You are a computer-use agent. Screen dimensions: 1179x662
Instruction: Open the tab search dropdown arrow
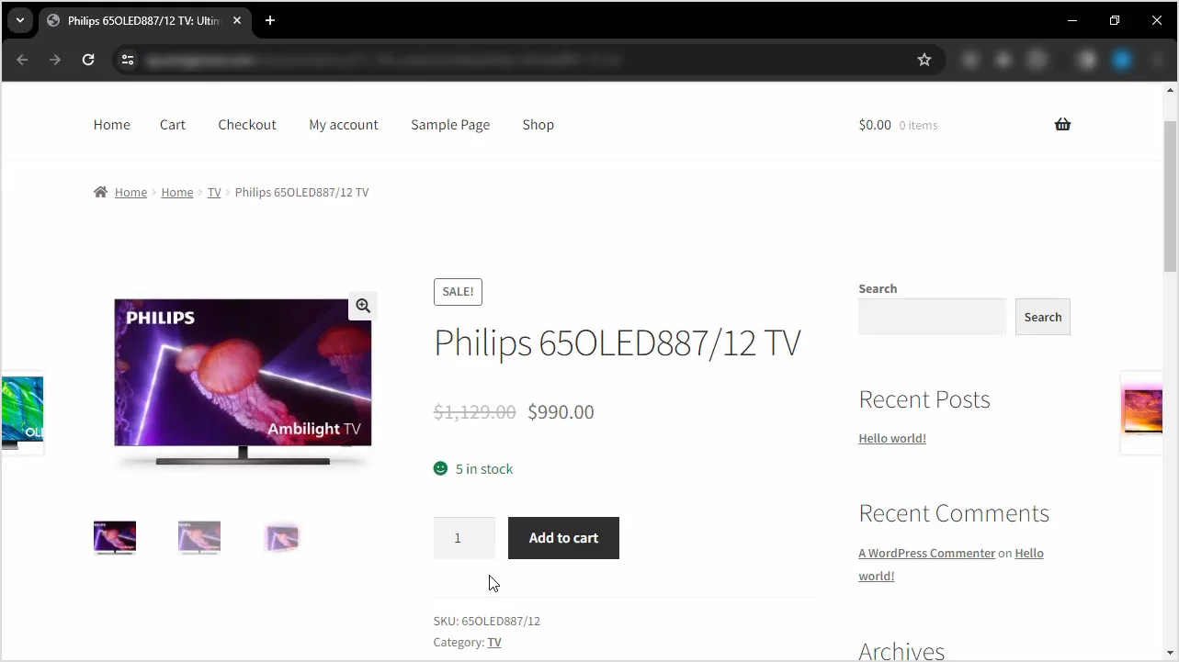tap(19, 20)
